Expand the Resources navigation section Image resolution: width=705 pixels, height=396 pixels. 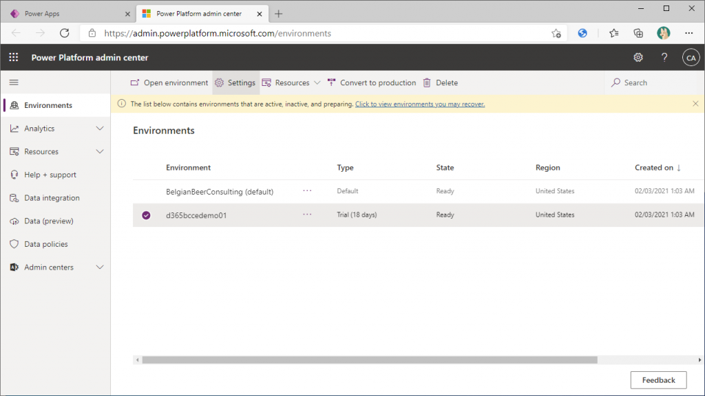coord(100,151)
